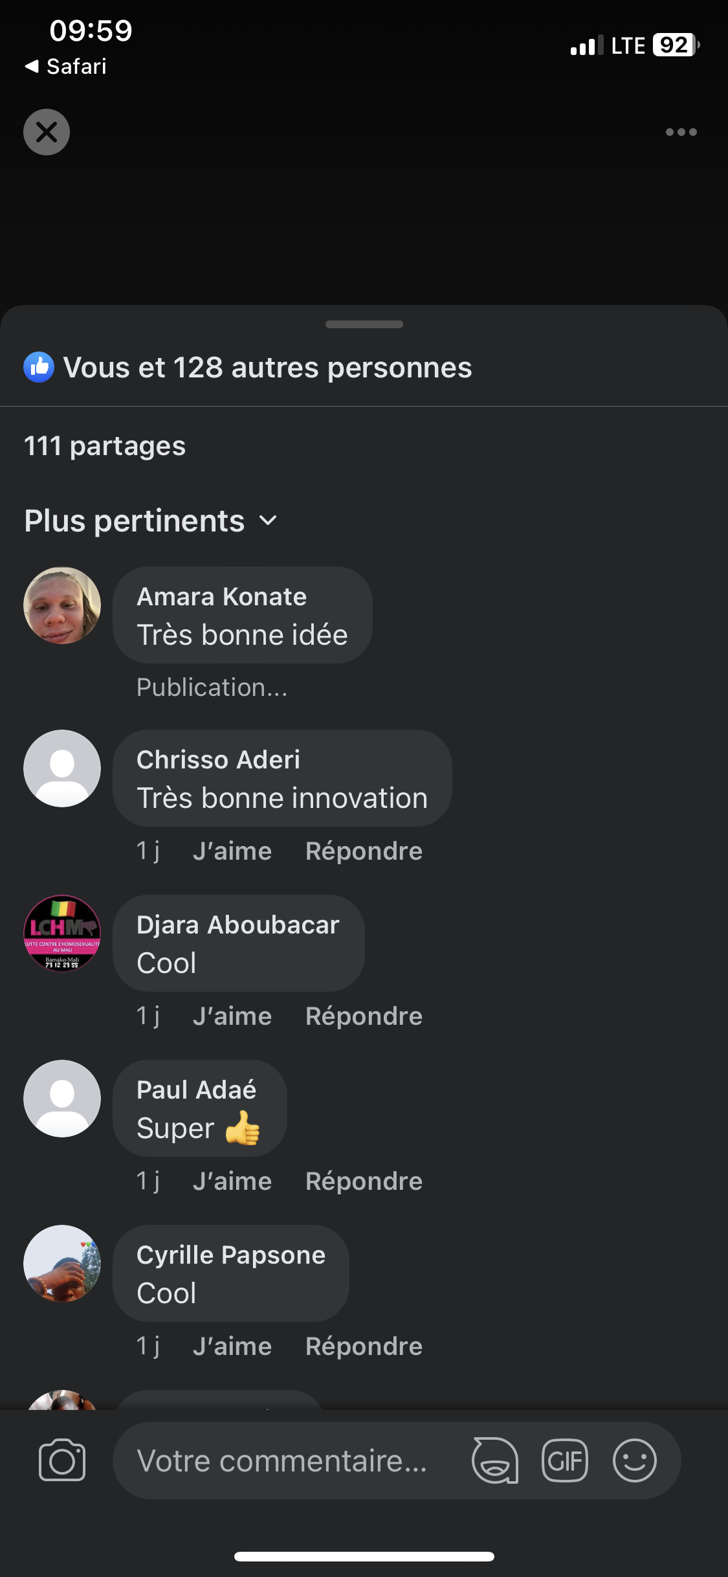The image size is (728, 1577).
Task: Open the three-dot more options menu
Action: tap(681, 132)
